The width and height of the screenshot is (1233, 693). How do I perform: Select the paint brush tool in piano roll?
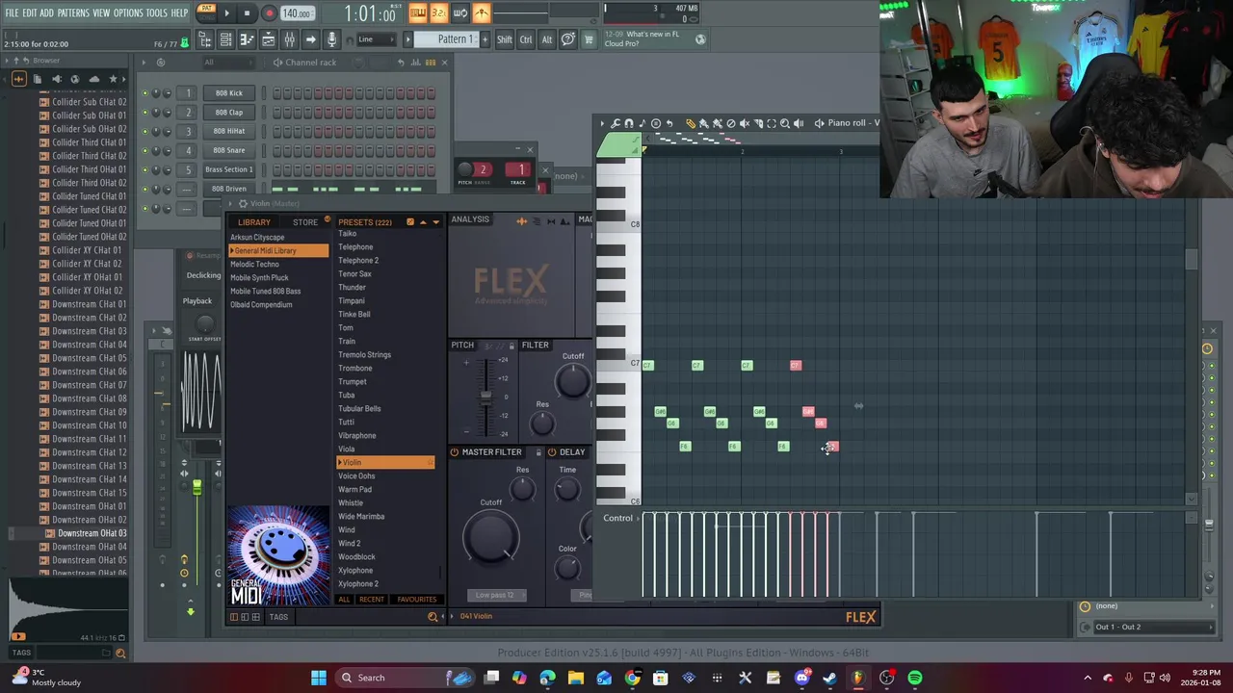point(703,123)
